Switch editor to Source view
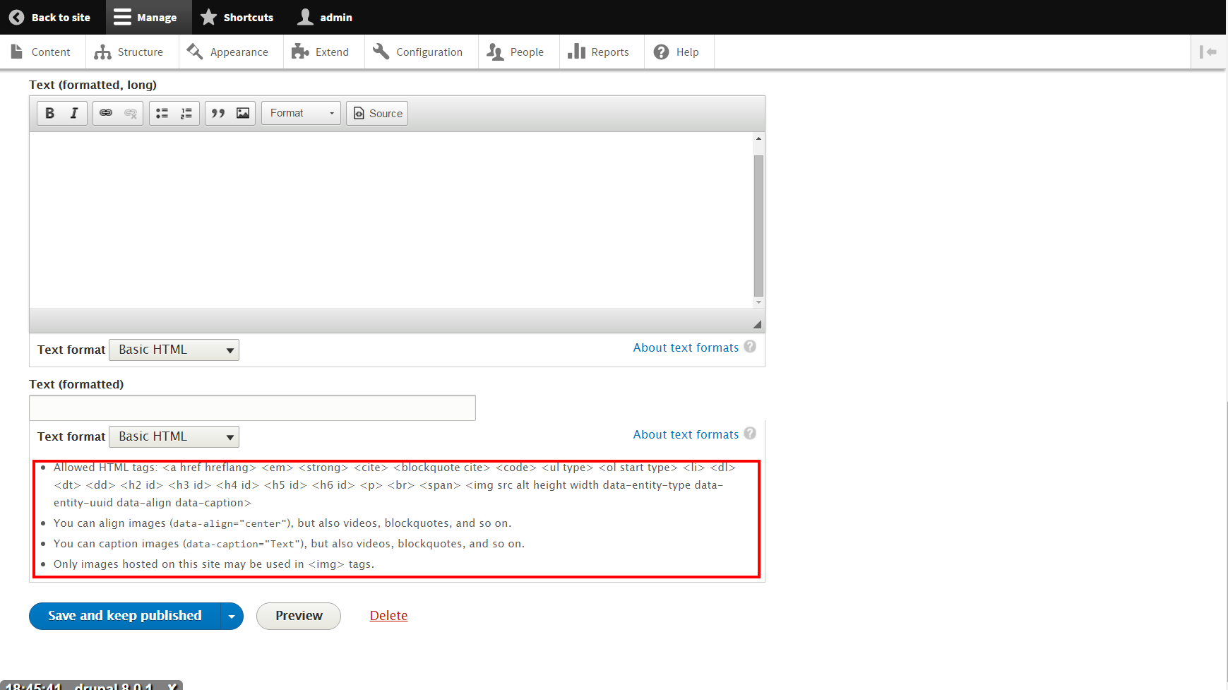Screen dimensions: 1228x690 [x=376, y=113]
